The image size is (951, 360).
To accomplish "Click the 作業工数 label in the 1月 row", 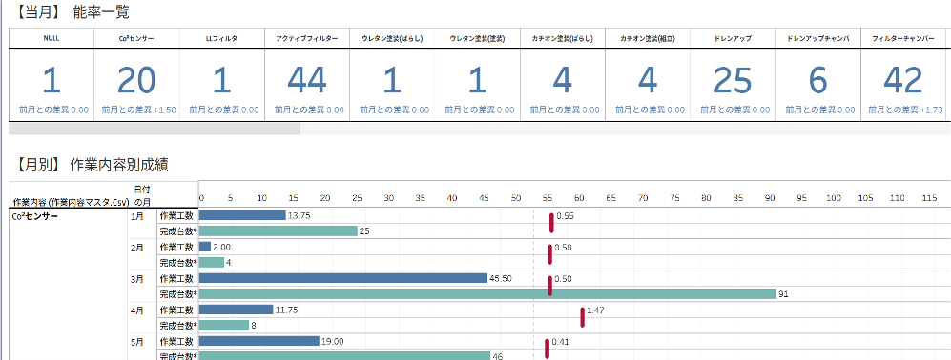I will click(x=176, y=215).
